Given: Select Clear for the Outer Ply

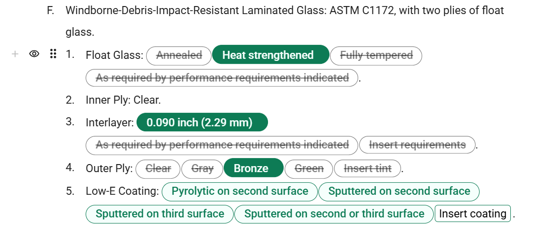Looking at the screenshot, I should coord(158,169).
